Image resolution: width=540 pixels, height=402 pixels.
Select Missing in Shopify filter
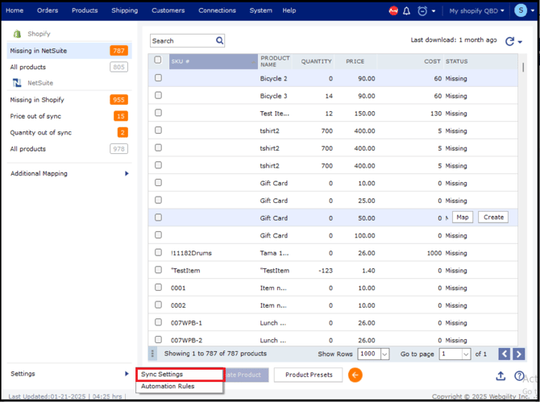click(37, 100)
